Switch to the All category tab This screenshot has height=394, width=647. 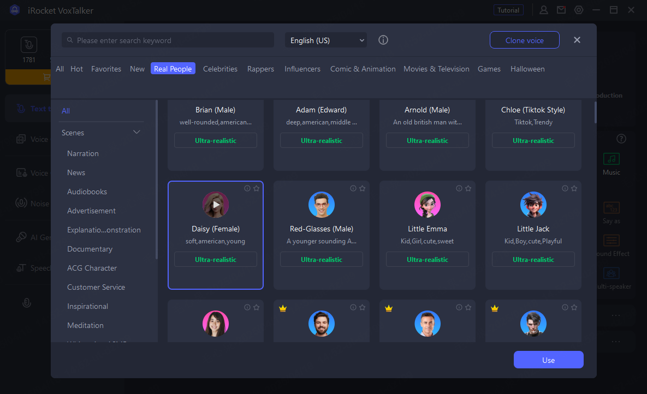tap(60, 69)
